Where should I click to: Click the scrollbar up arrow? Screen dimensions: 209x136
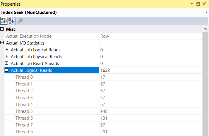tap(205, 29)
